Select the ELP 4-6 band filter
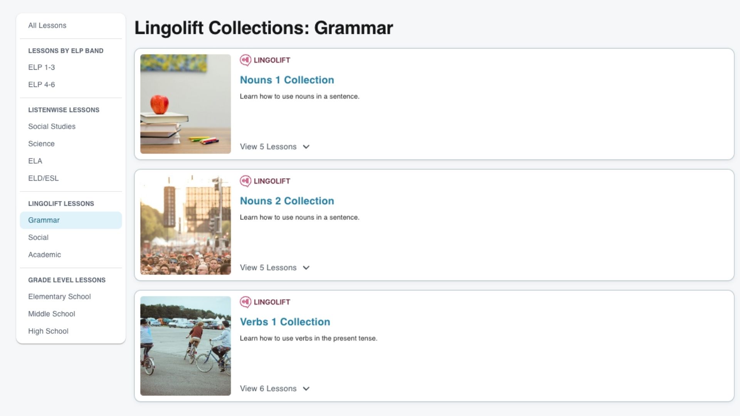 click(41, 84)
